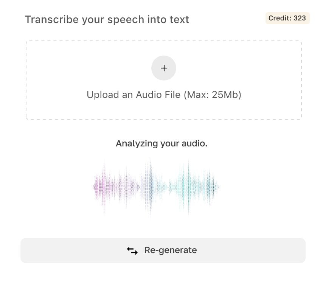Click the center of the waveform graphic

156,187
